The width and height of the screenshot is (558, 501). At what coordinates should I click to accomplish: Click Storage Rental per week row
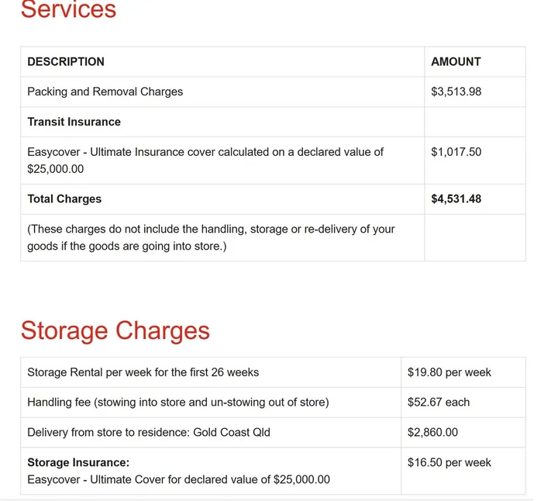click(x=143, y=372)
